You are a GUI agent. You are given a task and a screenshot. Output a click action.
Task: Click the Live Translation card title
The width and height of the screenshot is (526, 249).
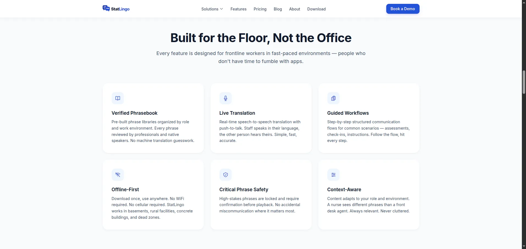point(237,113)
